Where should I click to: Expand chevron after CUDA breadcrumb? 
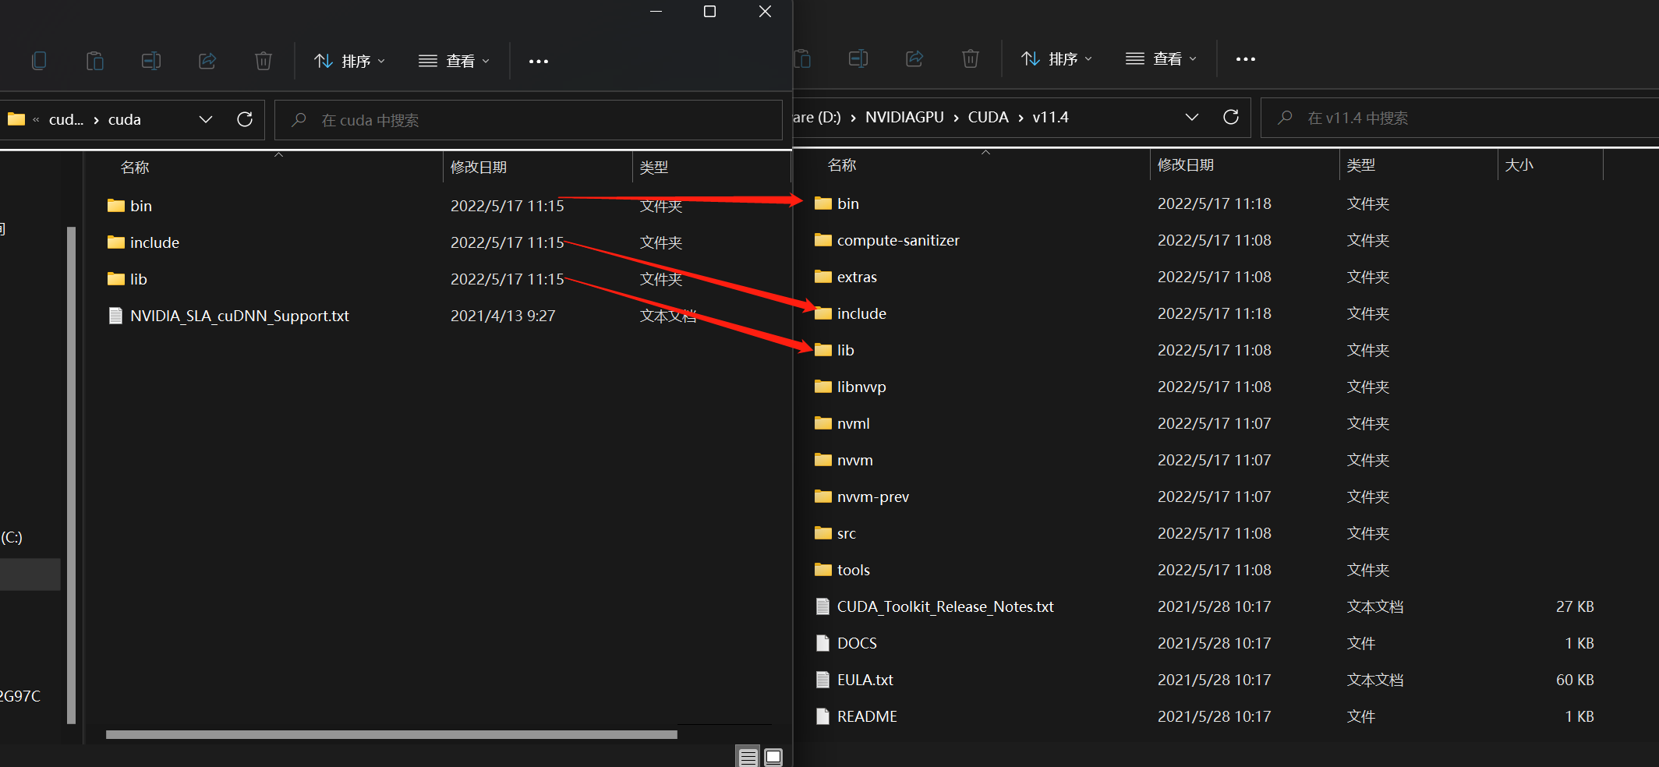point(1021,118)
